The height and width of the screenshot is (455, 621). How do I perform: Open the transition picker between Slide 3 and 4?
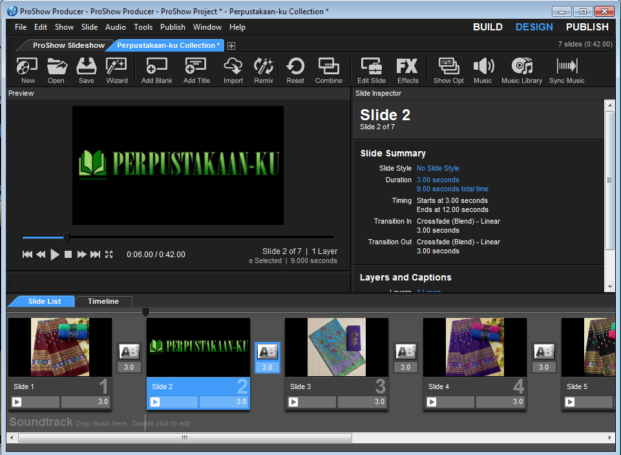[405, 352]
